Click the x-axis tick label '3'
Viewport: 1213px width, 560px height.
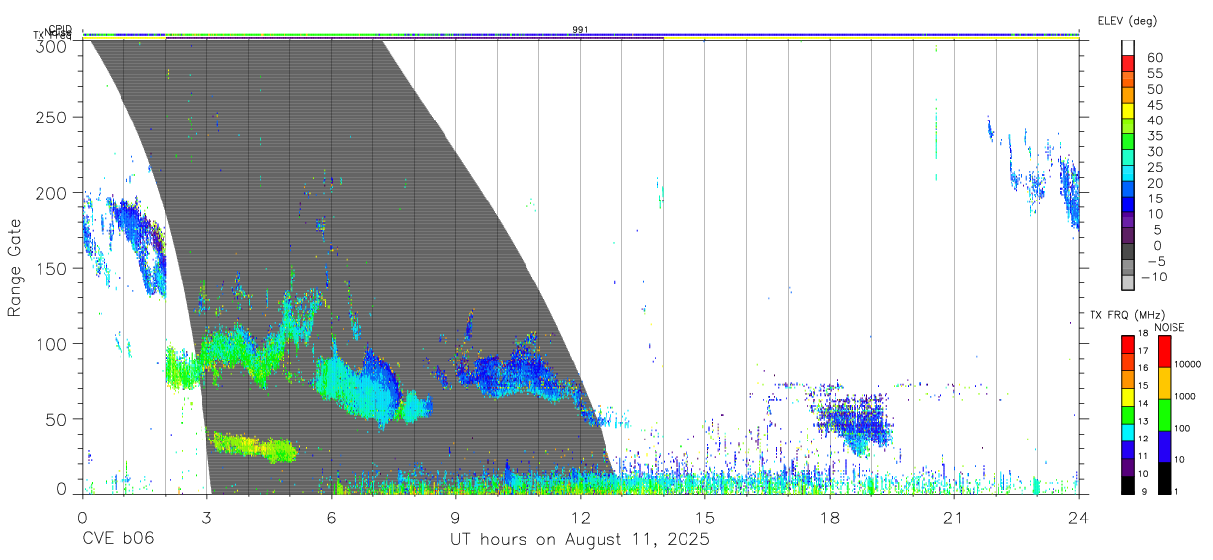click(x=206, y=518)
